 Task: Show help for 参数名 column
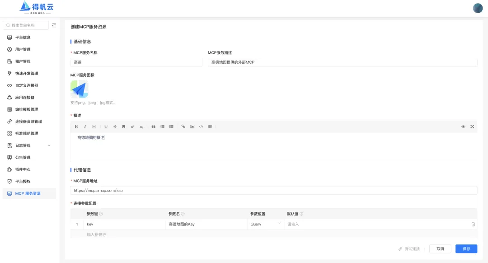pyautogui.click(x=183, y=214)
